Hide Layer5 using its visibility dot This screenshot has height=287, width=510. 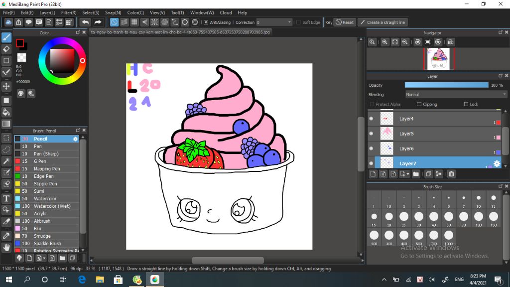(371, 134)
